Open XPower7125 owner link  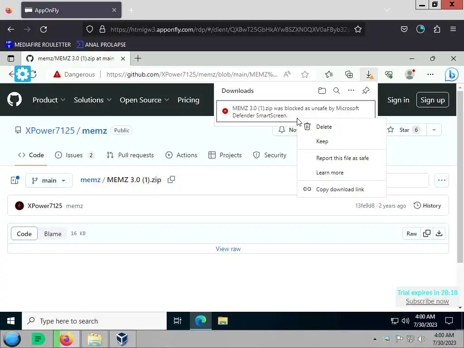[50, 130]
